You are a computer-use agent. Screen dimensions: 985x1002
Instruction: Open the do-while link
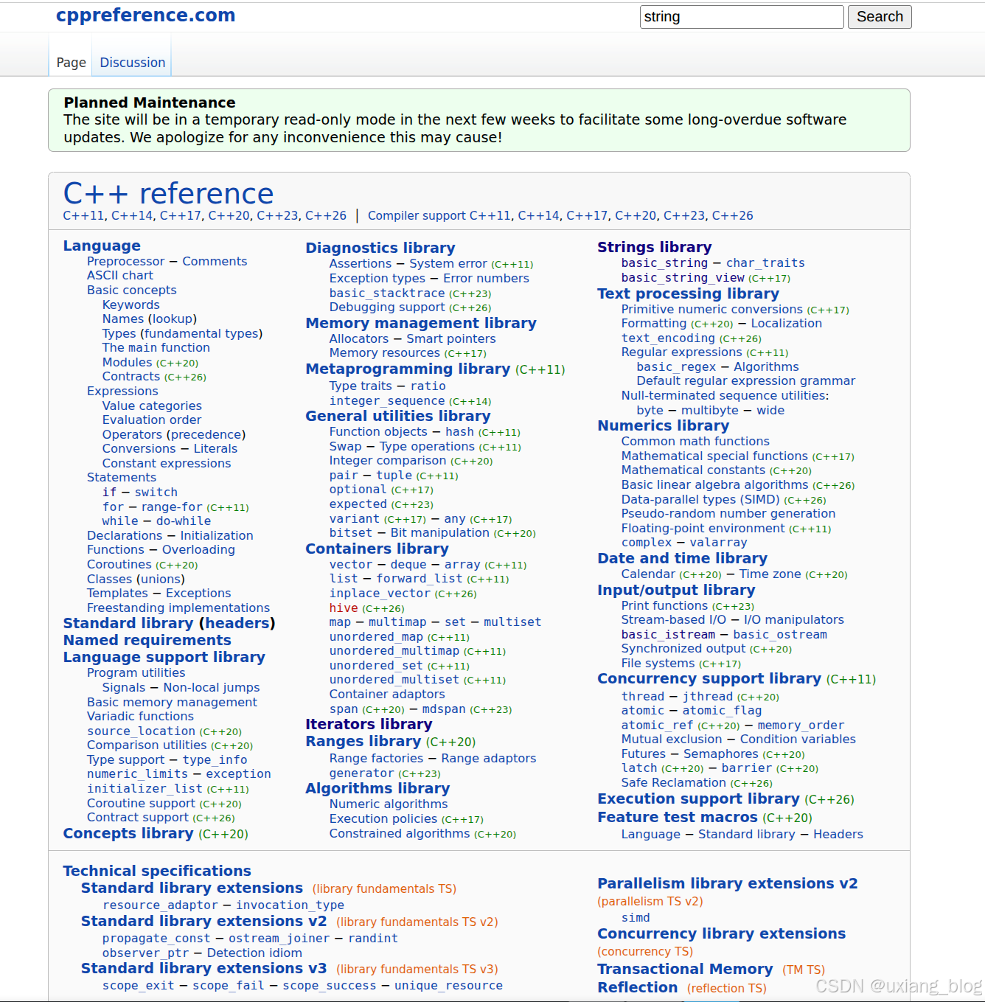click(x=184, y=521)
